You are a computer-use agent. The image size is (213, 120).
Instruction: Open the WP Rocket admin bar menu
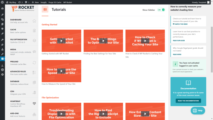pyautogui.click(x=68, y=2)
